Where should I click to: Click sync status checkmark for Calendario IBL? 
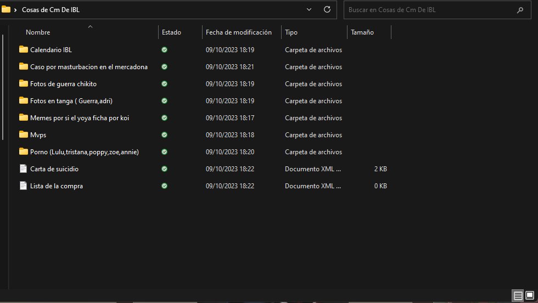pyautogui.click(x=164, y=50)
